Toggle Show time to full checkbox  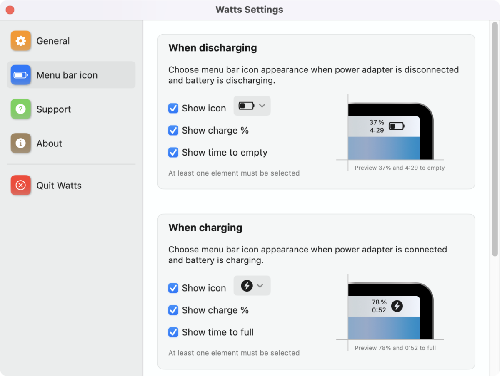173,332
